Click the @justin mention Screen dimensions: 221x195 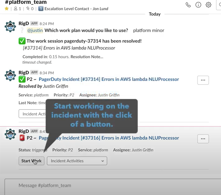click(x=35, y=30)
